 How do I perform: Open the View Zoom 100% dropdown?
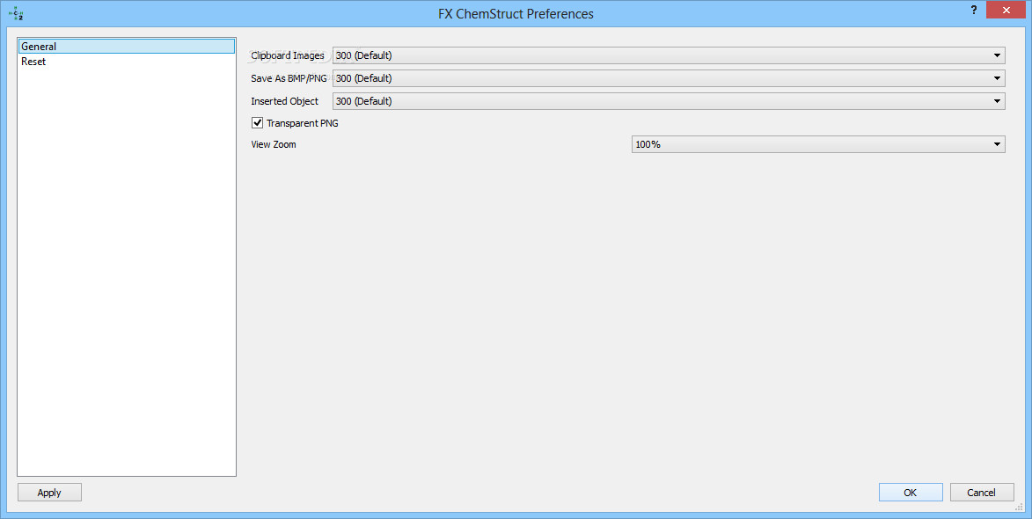(x=818, y=144)
